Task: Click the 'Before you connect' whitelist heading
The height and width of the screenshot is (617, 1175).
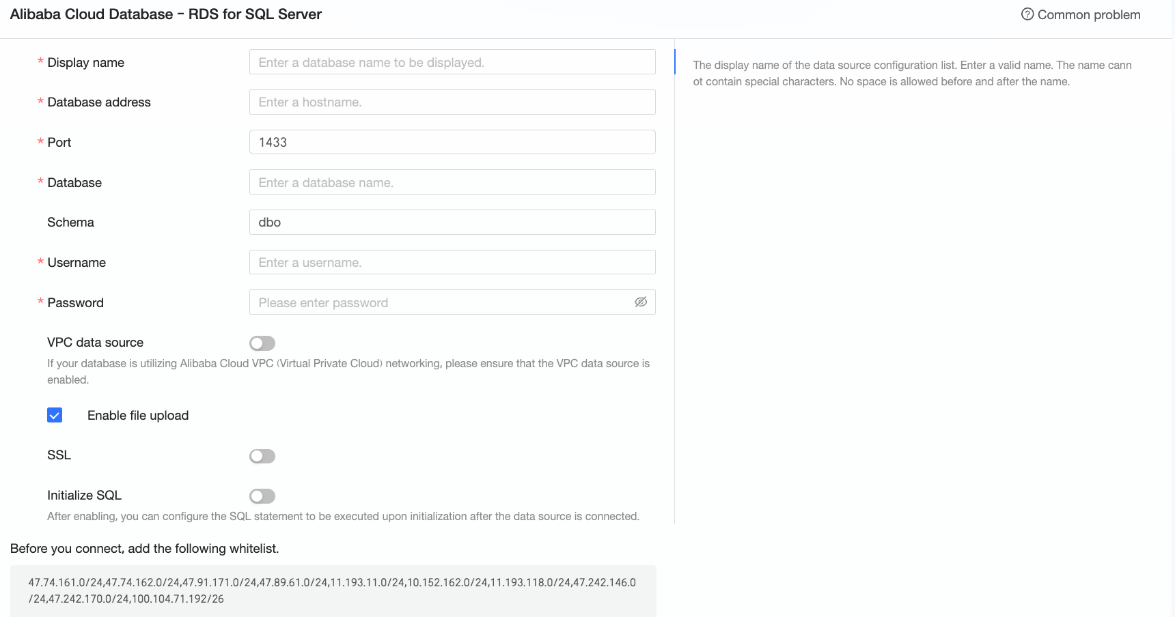Action: pos(144,549)
